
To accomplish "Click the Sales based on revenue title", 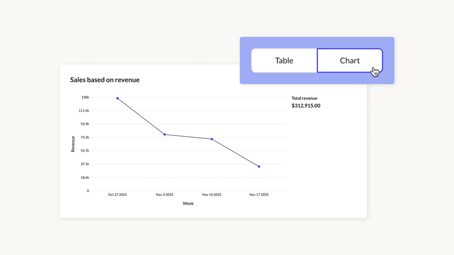I will tap(105, 80).
